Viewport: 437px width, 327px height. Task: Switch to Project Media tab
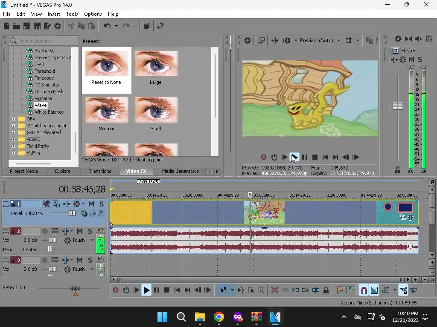(24, 171)
